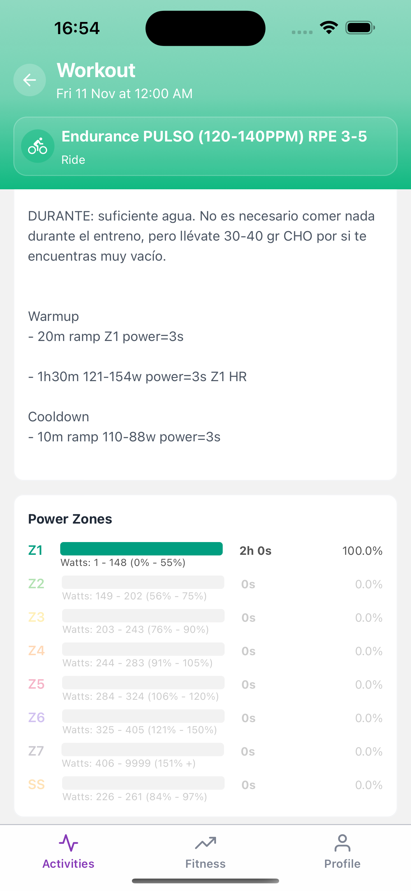Select the SS sweet spot zone label
Image resolution: width=411 pixels, height=891 pixels.
click(36, 785)
